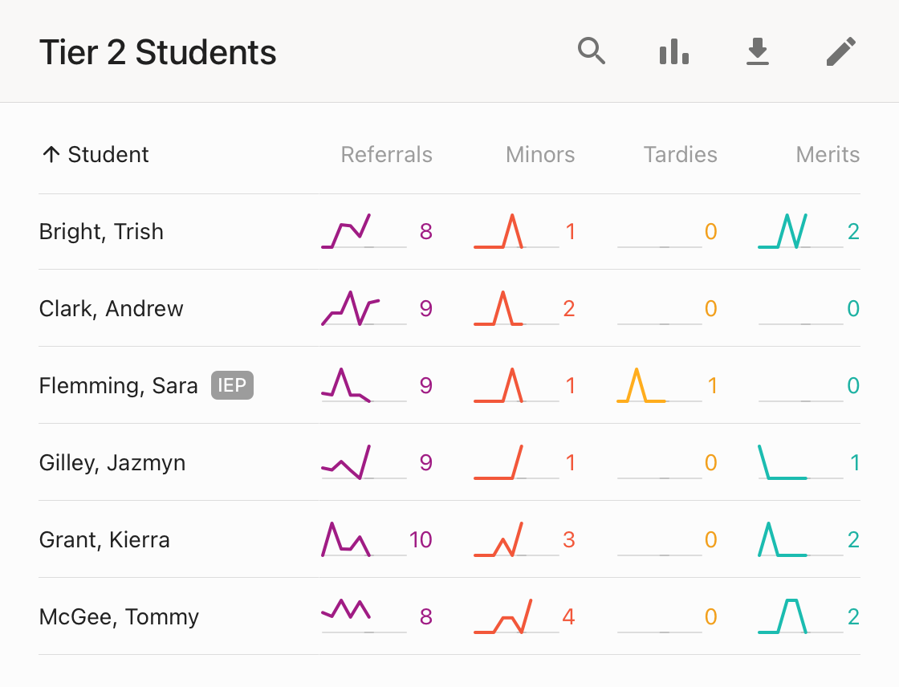Select student Gilley, Jazmyn
Image resolution: width=899 pixels, height=687 pixels.
pos(112,463)
